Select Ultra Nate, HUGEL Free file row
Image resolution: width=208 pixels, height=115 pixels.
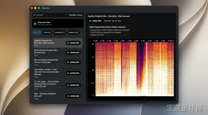58,73
